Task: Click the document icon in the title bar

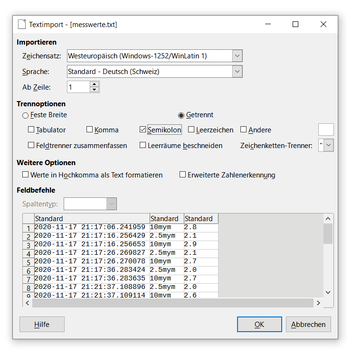Action: point(22,24)
